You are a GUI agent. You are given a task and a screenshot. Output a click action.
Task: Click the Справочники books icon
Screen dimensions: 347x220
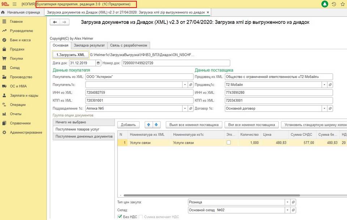coord(4,123)
